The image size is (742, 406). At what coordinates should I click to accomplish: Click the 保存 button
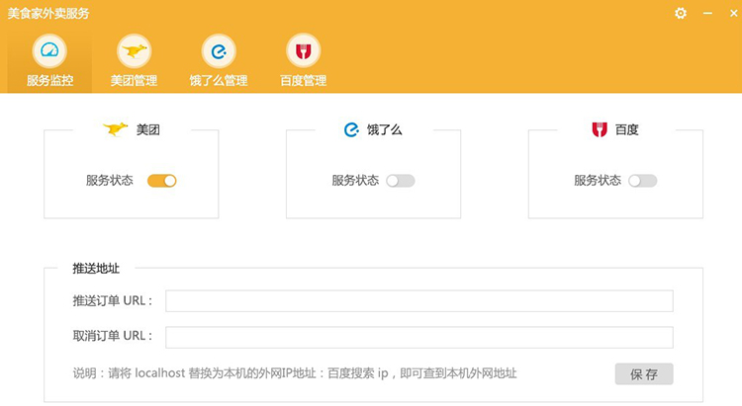coord(644,373)
